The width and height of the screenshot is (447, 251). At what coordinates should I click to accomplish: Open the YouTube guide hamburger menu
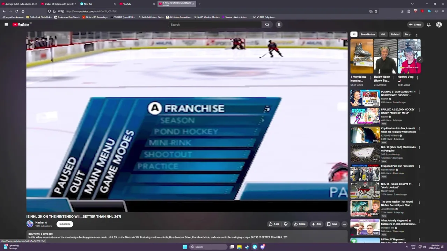coord(6,24)
